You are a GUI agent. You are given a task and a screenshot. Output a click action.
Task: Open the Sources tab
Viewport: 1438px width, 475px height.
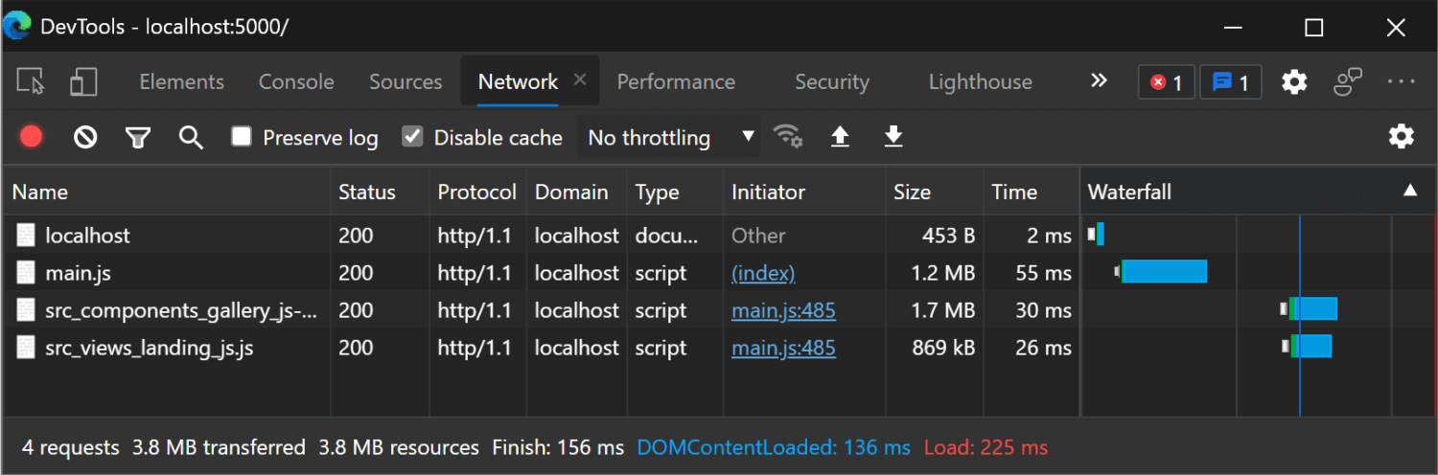(406, 82)
